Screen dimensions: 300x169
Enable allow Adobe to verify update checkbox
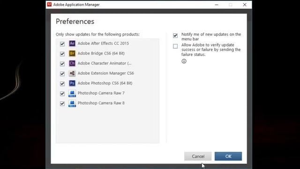(x=175, y=46)
